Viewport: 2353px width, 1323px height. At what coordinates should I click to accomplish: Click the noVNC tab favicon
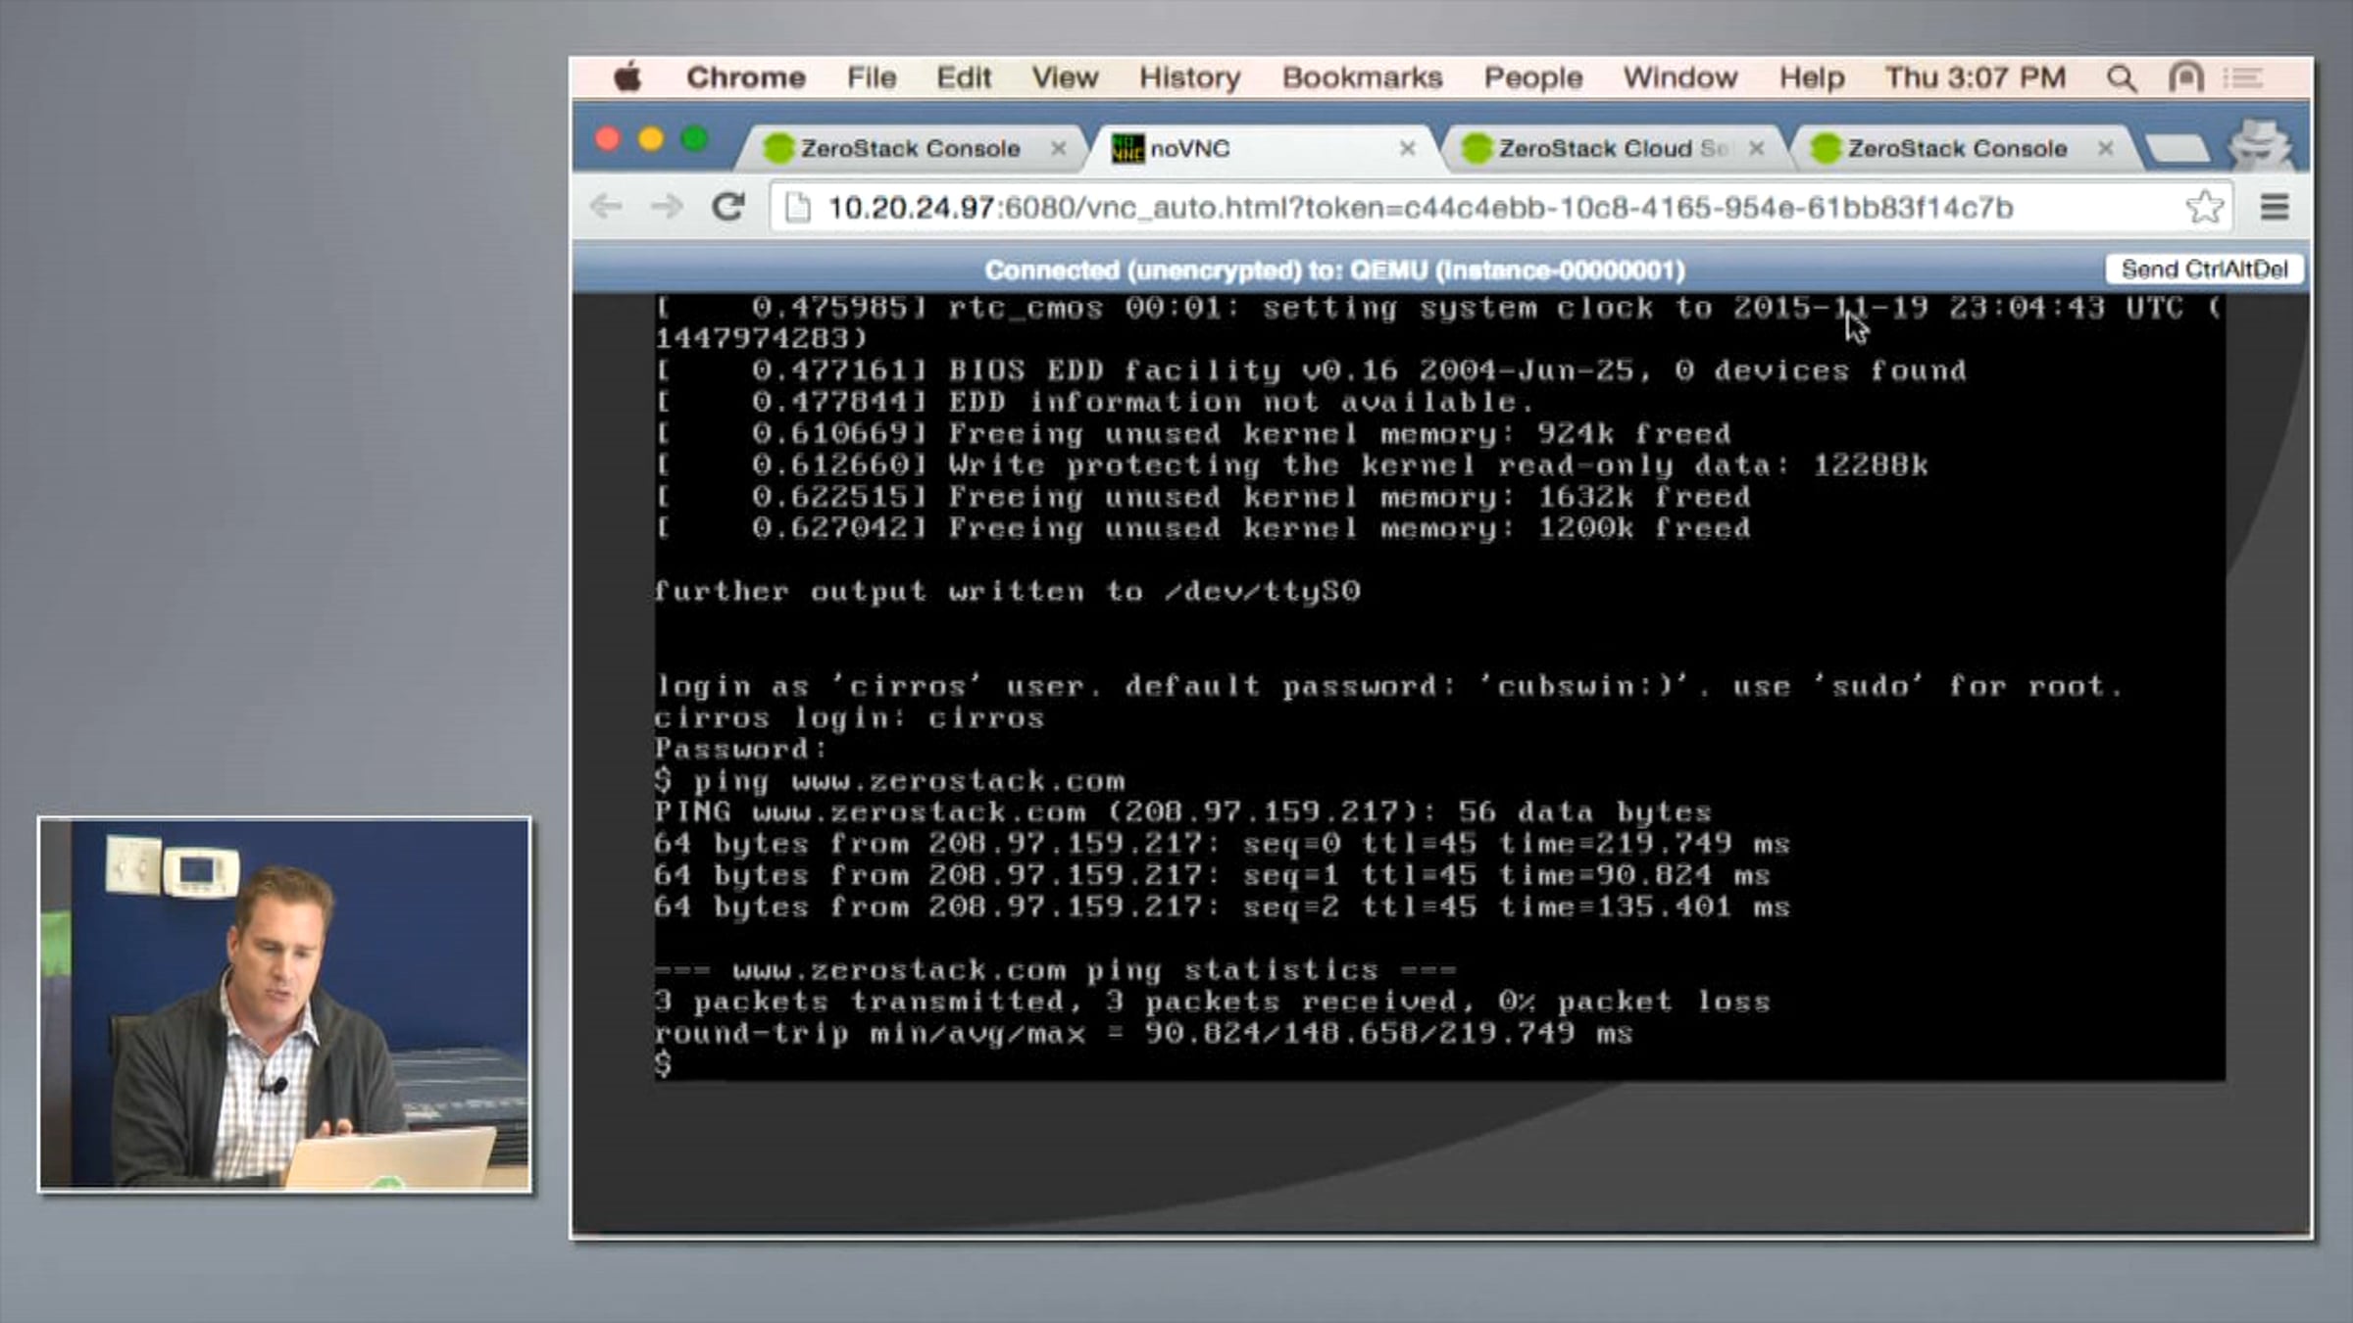click(1127, 148)
